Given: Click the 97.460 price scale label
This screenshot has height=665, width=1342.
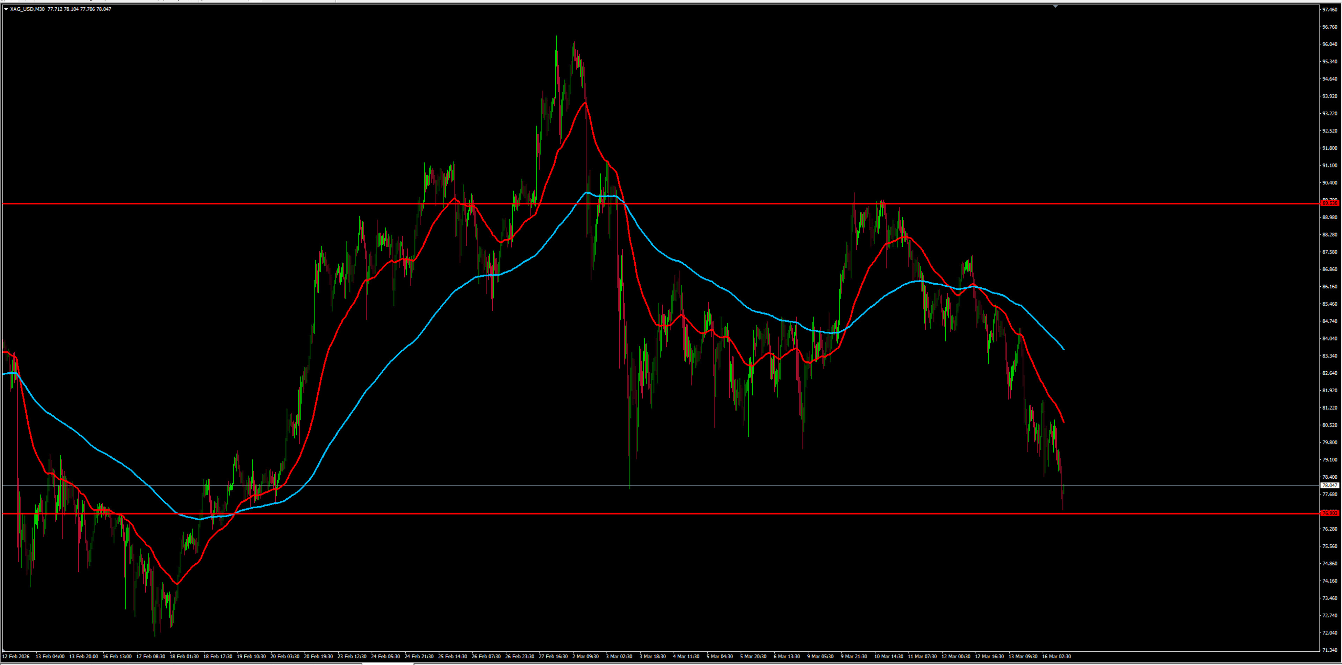Looking at the screenshot, I should coord(1330,9).
